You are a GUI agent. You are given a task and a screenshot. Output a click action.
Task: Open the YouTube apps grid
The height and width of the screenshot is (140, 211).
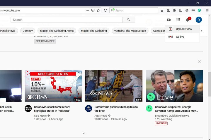pyautogui.click(x=178, y=20)
